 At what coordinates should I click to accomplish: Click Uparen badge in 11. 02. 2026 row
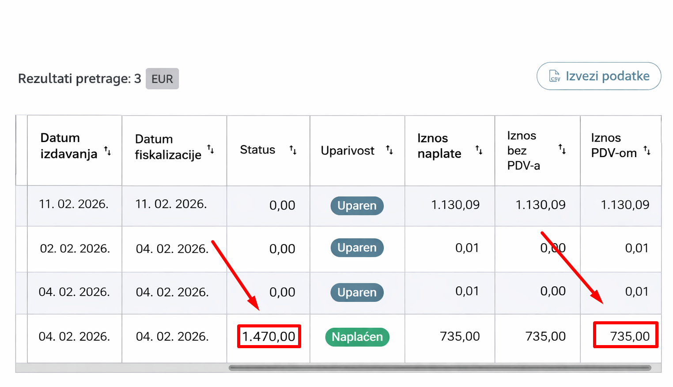coord(357,206)
